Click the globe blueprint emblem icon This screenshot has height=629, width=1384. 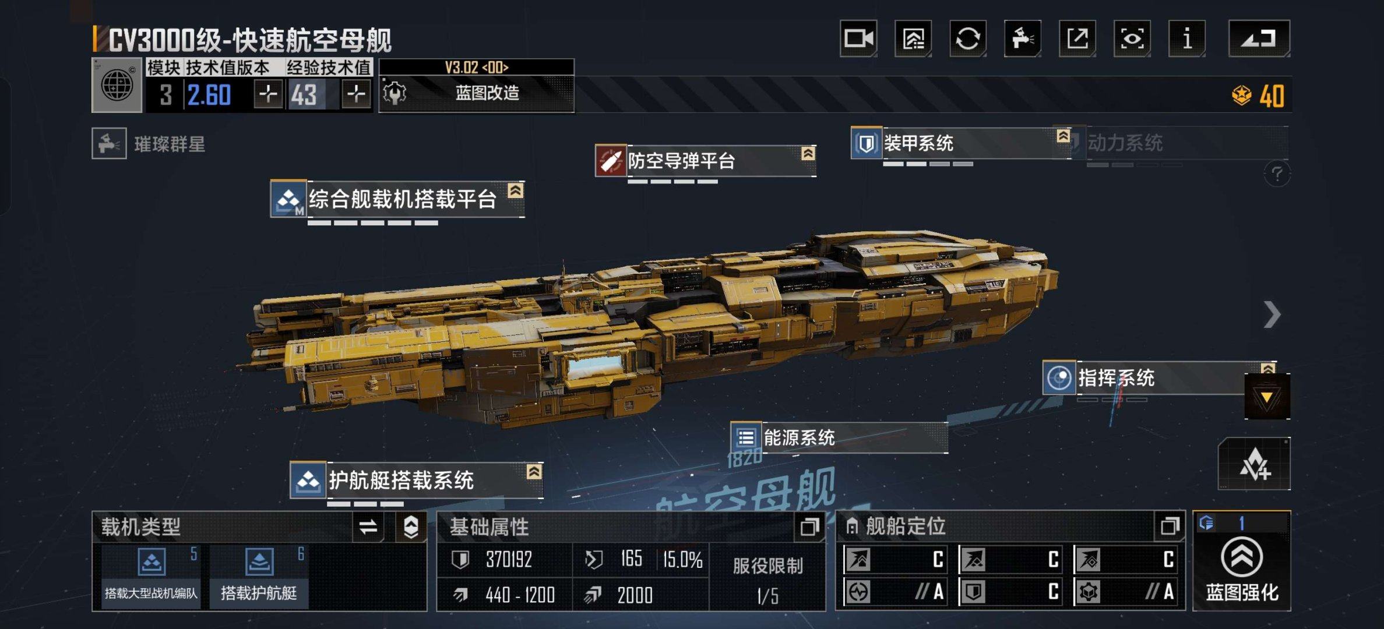click(117, 85)
